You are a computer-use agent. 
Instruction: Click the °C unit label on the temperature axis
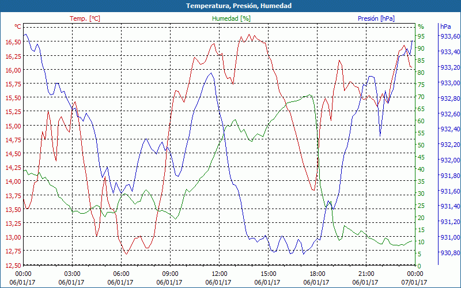18,26
